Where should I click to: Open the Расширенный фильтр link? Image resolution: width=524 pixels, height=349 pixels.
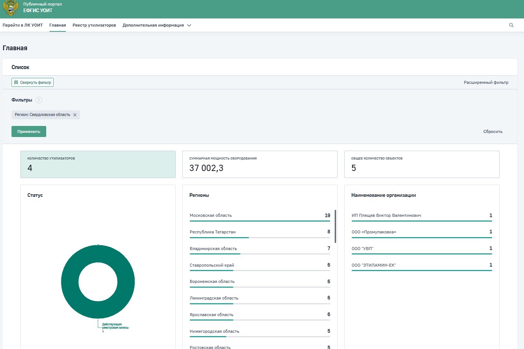486,82
